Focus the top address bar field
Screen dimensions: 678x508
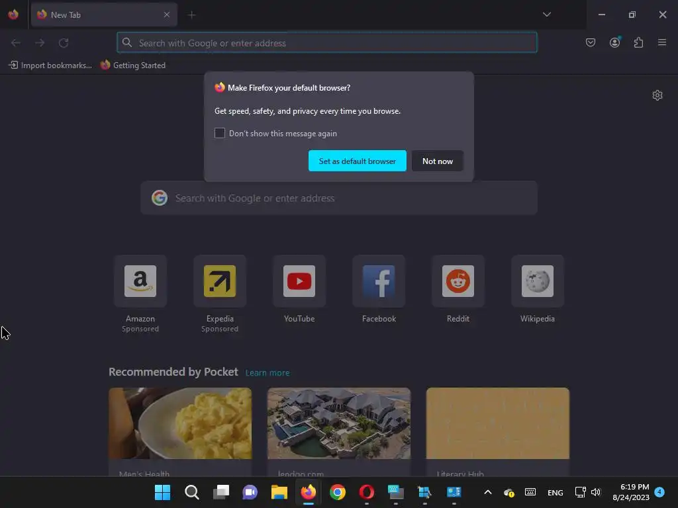pos(327,43)
